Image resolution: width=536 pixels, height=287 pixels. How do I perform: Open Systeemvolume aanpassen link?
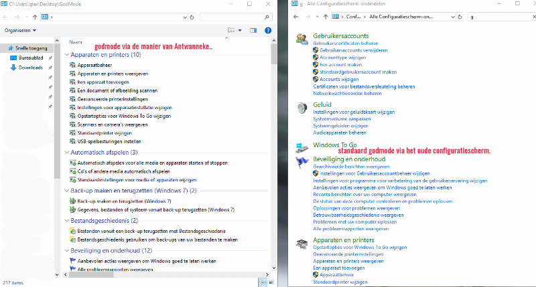tap(342, 119)
